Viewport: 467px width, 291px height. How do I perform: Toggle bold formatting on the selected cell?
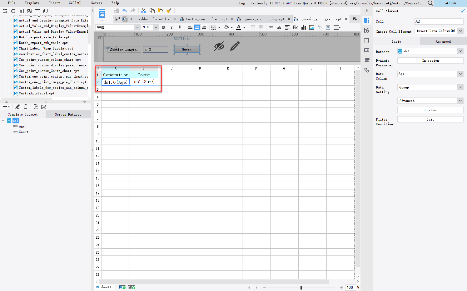163,27
